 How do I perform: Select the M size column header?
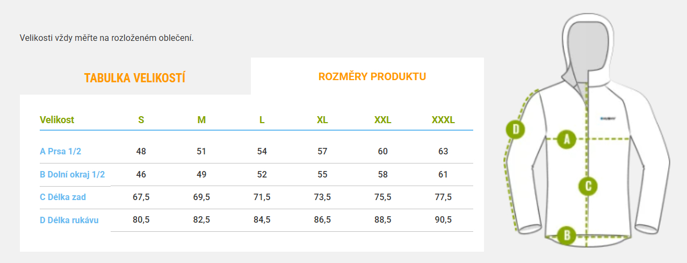point(201,120)
